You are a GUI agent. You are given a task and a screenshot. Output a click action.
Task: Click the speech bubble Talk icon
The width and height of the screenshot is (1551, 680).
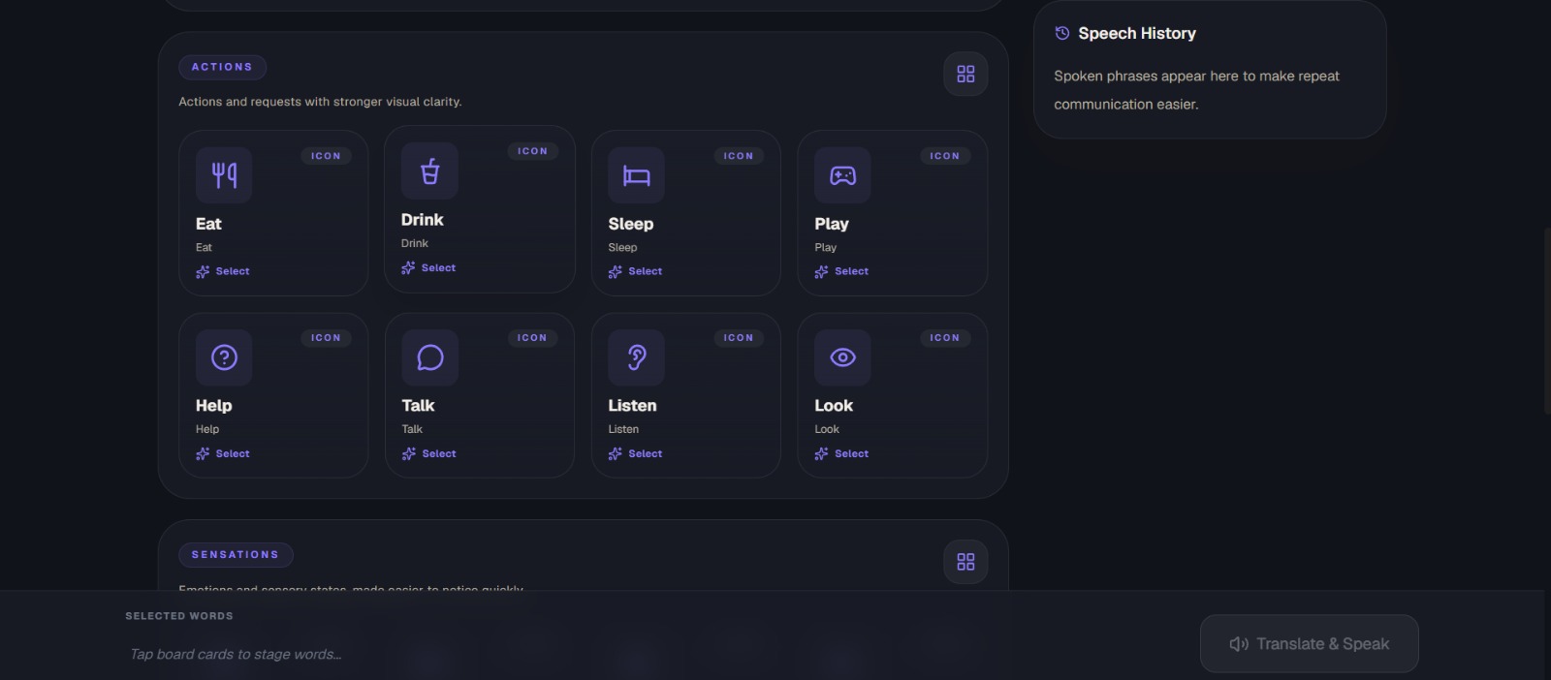(x=430, y=357)
